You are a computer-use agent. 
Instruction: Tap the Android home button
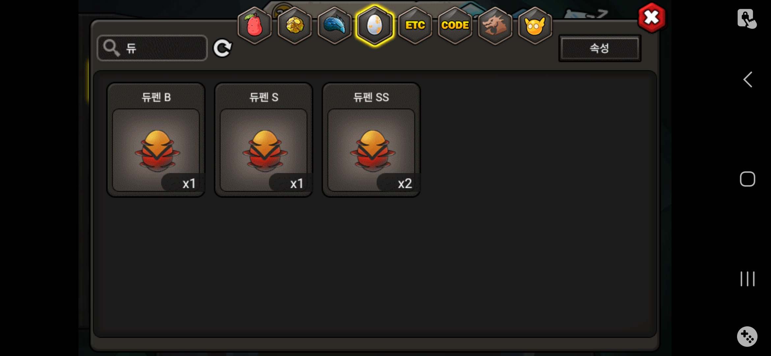pos(747,179)
